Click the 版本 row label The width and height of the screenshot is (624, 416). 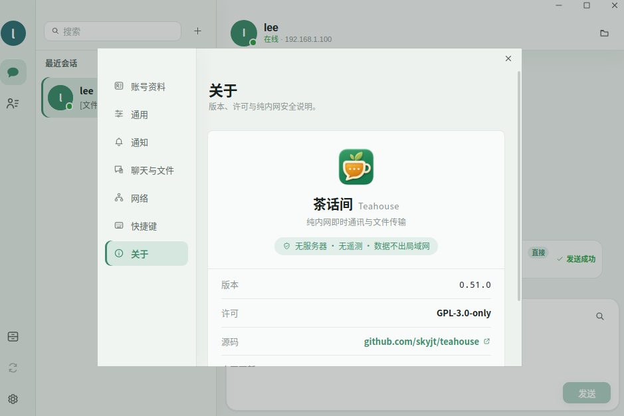[x=230, y=285]
